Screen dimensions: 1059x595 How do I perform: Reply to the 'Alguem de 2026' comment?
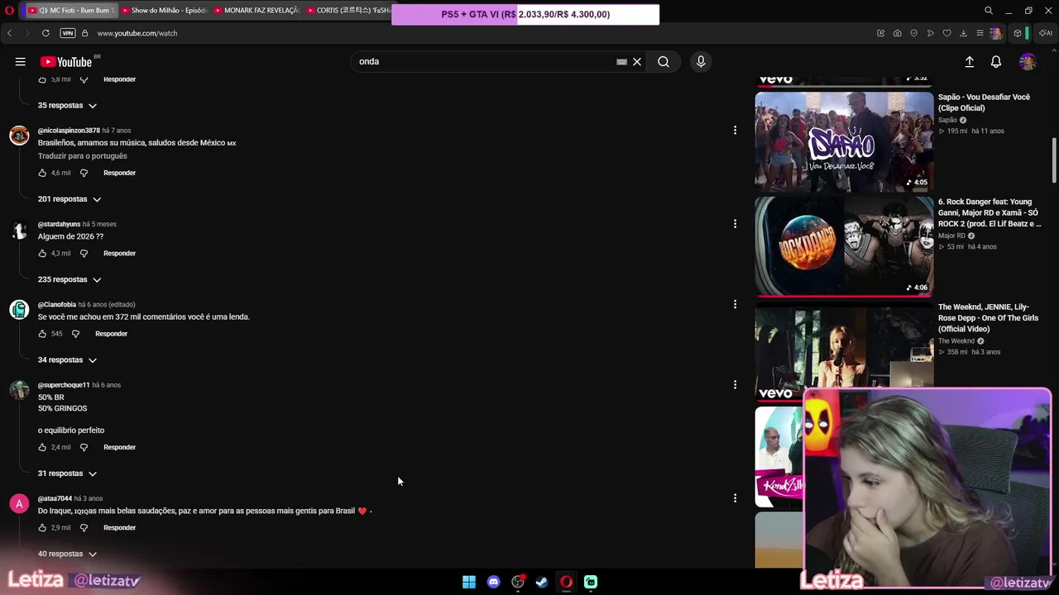[x=119, y=254]
